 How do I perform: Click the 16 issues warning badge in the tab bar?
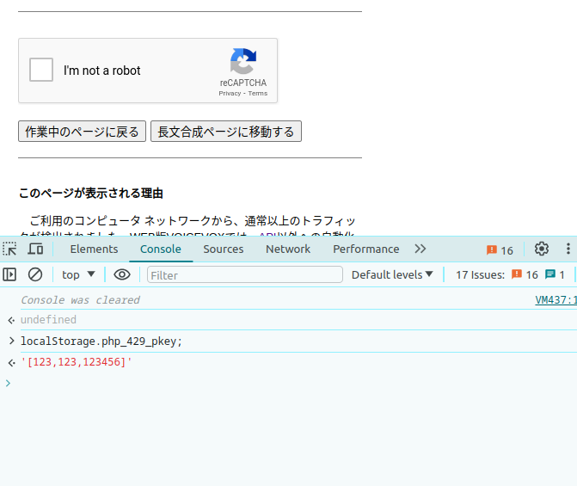[x=500, y=250]
